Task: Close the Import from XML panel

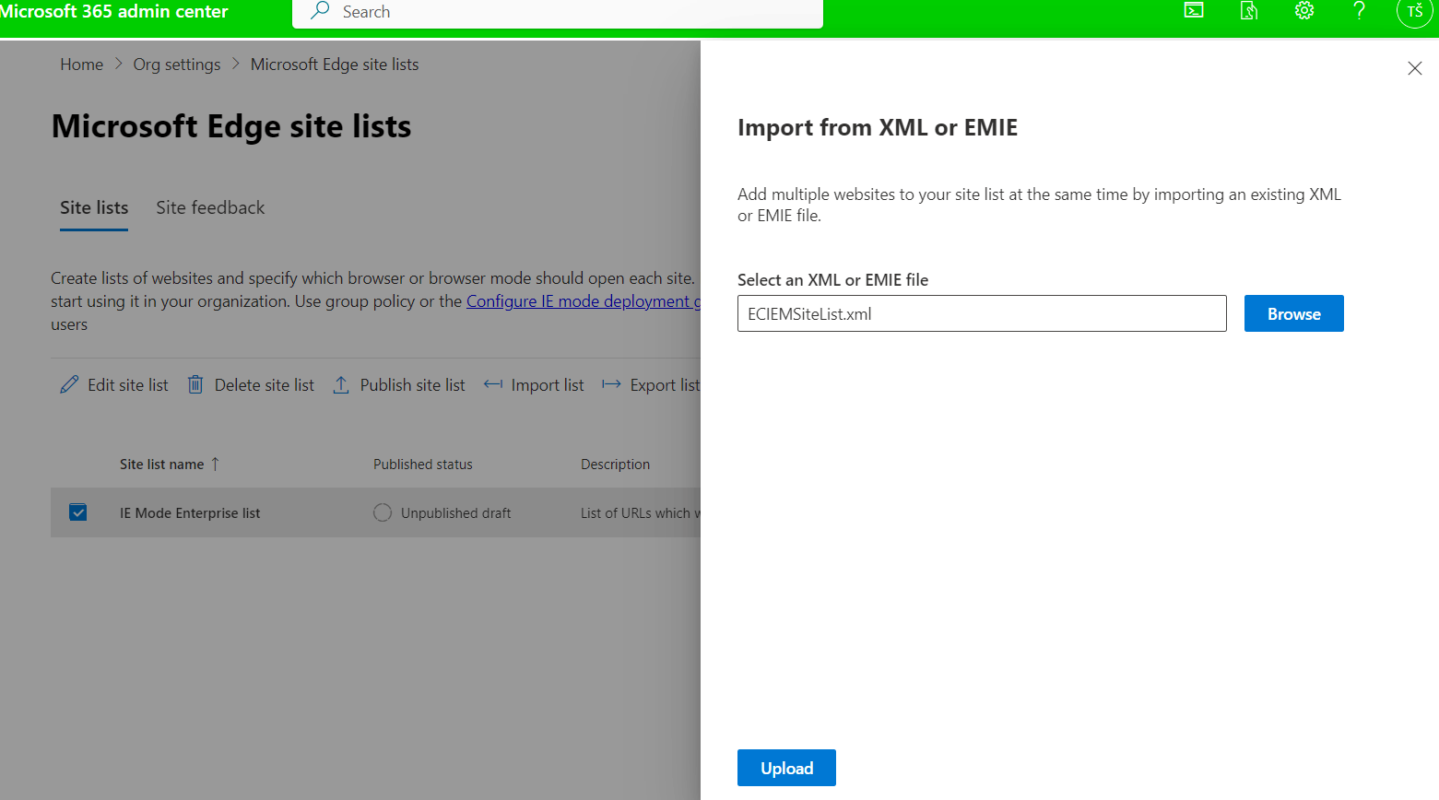Action: pyautogui.click(x=1415, y=68)
